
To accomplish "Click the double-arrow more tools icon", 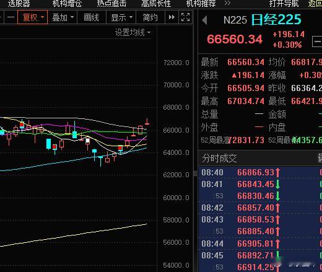I will (x=172, y=17).
